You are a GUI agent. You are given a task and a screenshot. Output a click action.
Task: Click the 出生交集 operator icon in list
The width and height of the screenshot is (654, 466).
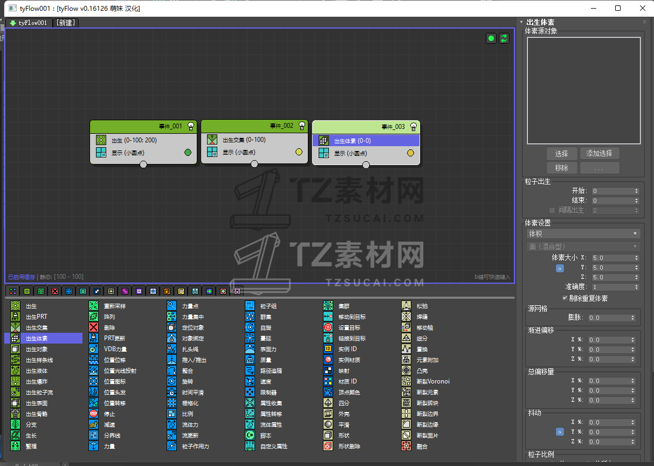click(16, 327)
